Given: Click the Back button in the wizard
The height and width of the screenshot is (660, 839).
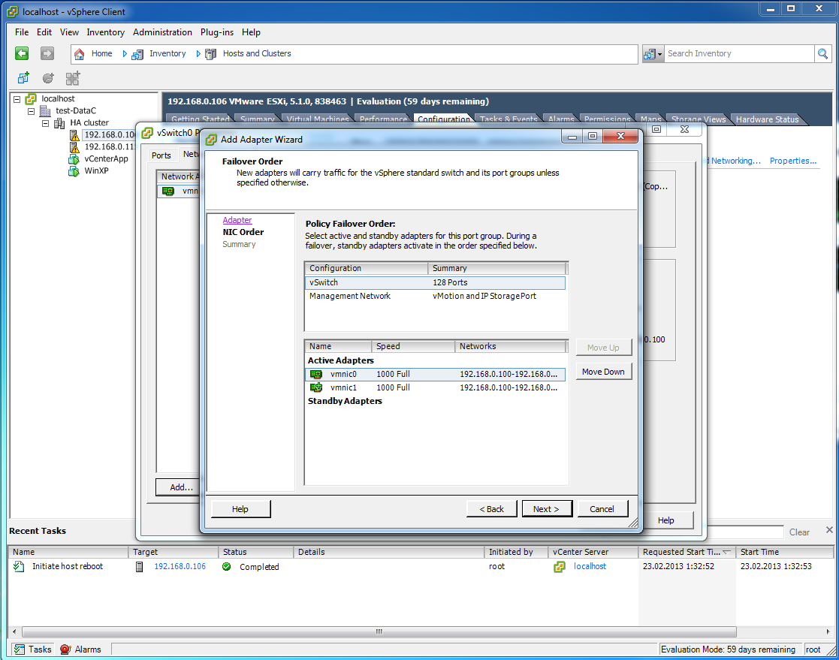Looking at the screenshot, I should [491, 509].
